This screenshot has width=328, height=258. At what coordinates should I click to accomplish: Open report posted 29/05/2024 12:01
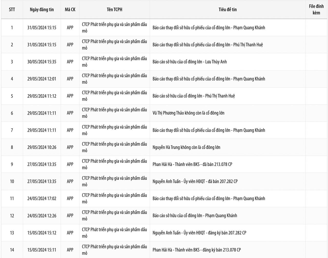209,79
